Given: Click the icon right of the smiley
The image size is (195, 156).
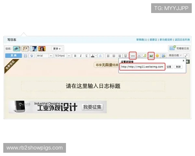Looking at the screenshot, I should (x=163, y=56).
